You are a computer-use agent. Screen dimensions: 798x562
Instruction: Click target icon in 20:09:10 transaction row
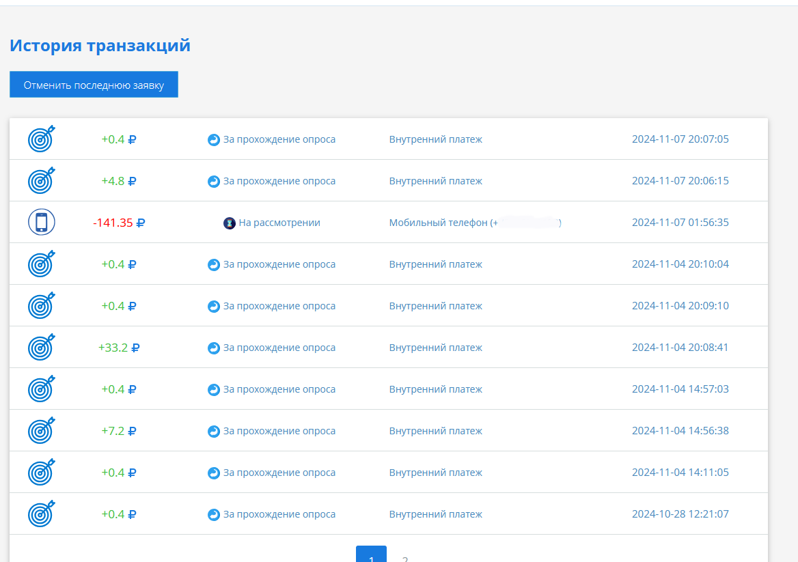(x=41, y=306)
